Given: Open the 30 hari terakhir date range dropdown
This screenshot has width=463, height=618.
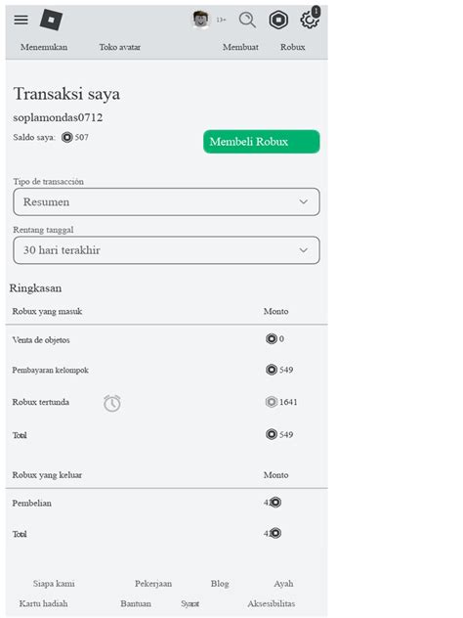Looking at the screenshot, I should [x=166, y=250].
